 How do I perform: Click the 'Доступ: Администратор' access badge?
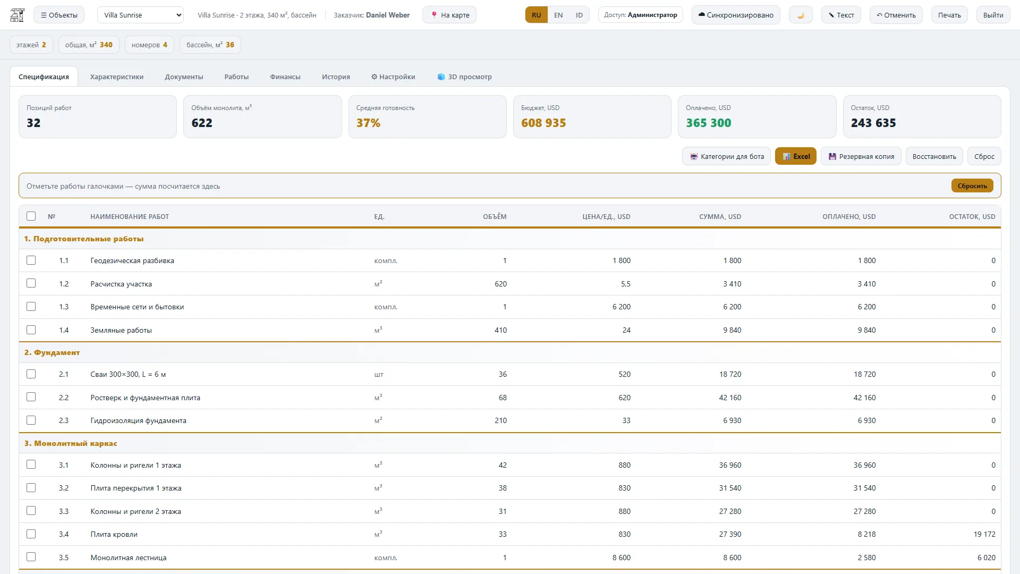(641, 15)
